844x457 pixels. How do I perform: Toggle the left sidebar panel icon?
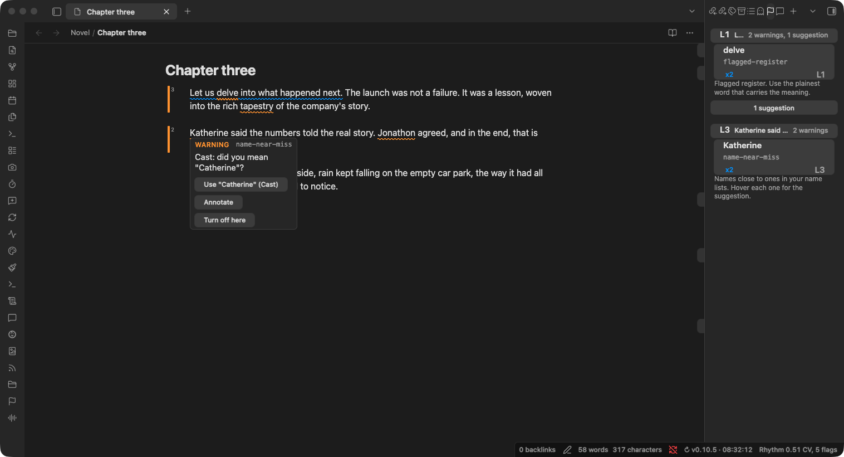coord(57,12)
